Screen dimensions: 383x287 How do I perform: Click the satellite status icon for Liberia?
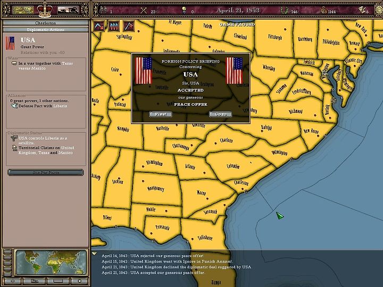14,138
